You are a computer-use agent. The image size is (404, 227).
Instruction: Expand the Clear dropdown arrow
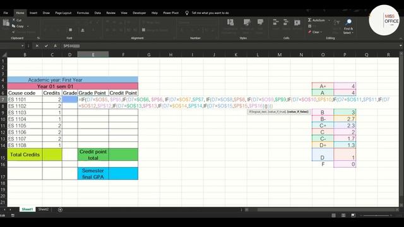click(x=321, y=32)
